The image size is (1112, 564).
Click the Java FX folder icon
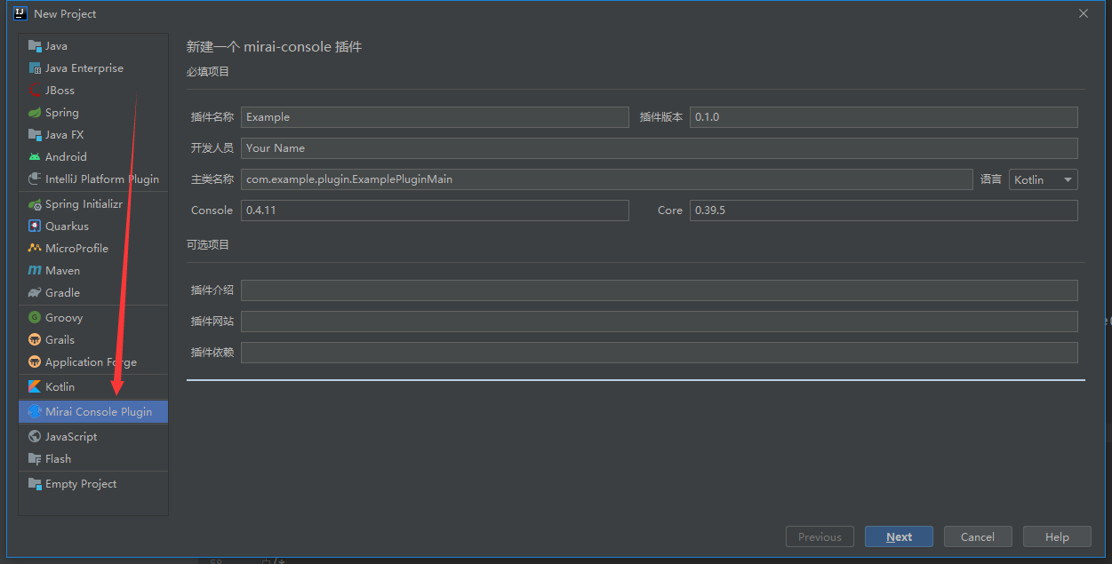pyautogui.click(x=35, y=135)
